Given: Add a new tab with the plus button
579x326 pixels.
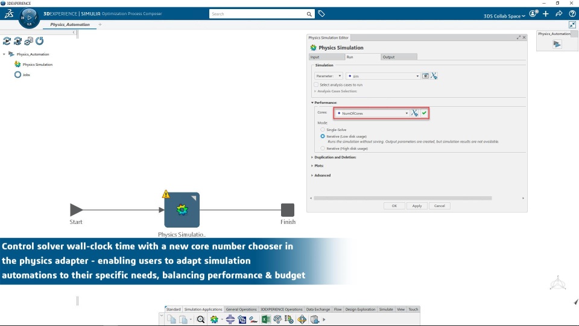Looking at the screenshot, I should point(100,24).
